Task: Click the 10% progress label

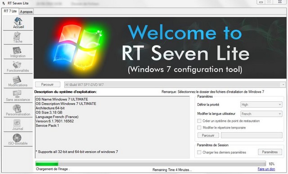Action: (271, 164)
